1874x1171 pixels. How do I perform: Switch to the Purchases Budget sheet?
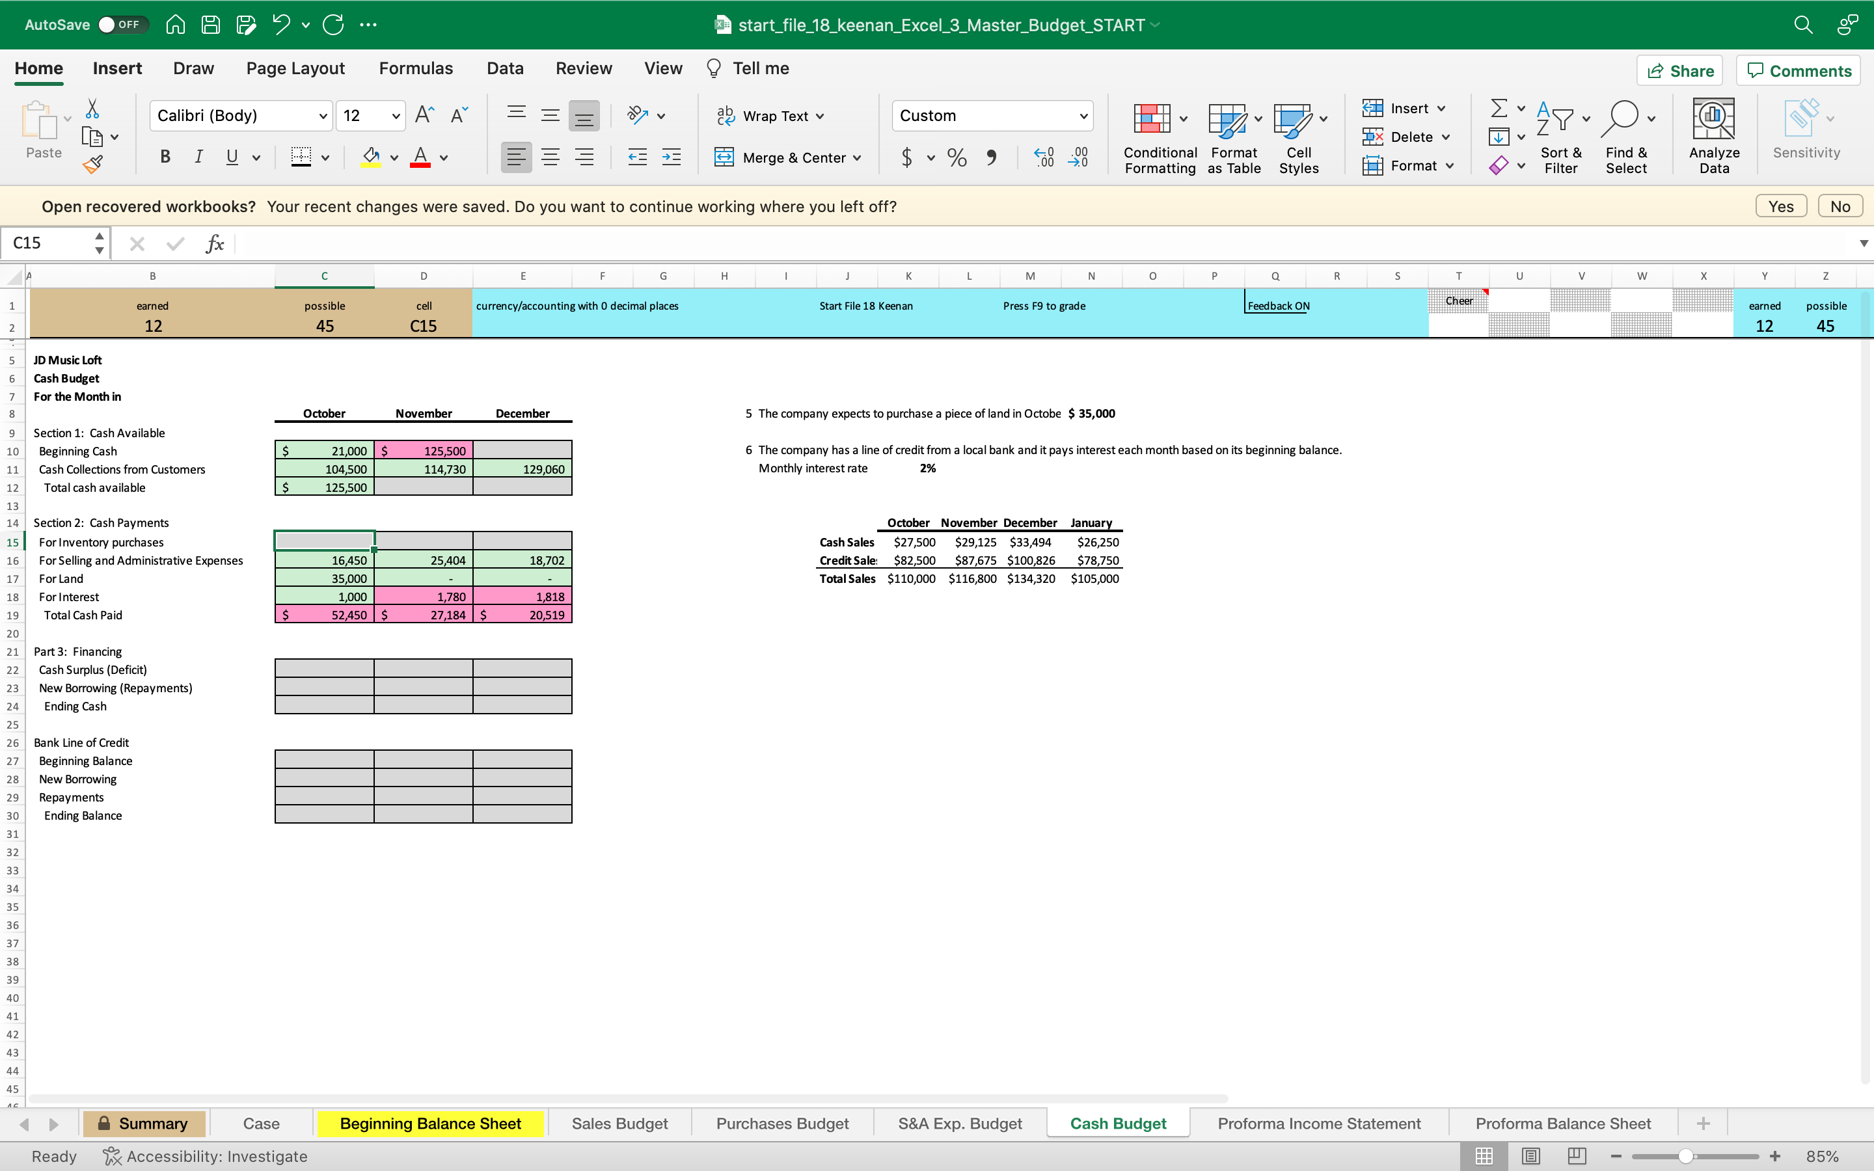[x=781, y=1123]
